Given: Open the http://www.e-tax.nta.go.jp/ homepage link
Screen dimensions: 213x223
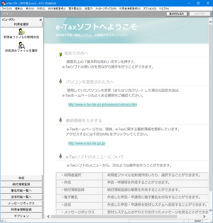Looking at the screenshot, I should (87, 143).
